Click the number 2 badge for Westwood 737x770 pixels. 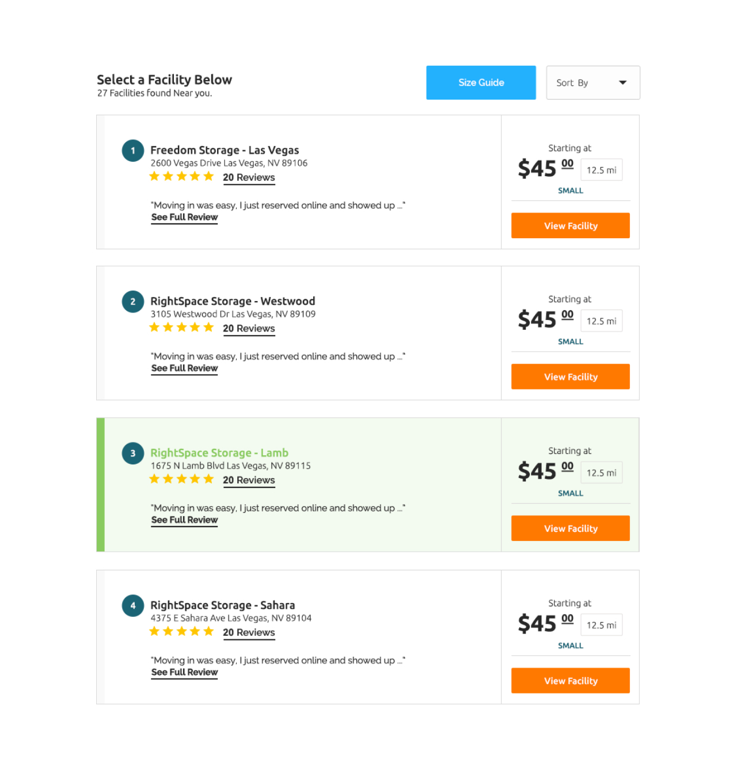[132, 302]
